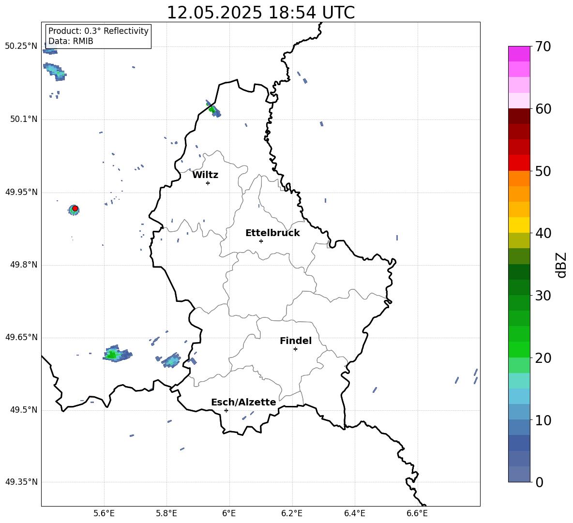
Task: Click the plus marker below Findel
Action: coord(295,349)
